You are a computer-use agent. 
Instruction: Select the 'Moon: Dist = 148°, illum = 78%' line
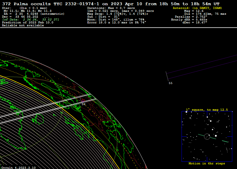[116, 20]
